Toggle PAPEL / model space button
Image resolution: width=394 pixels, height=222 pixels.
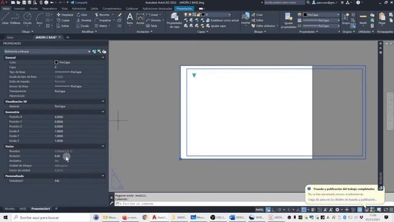(260, 210)
